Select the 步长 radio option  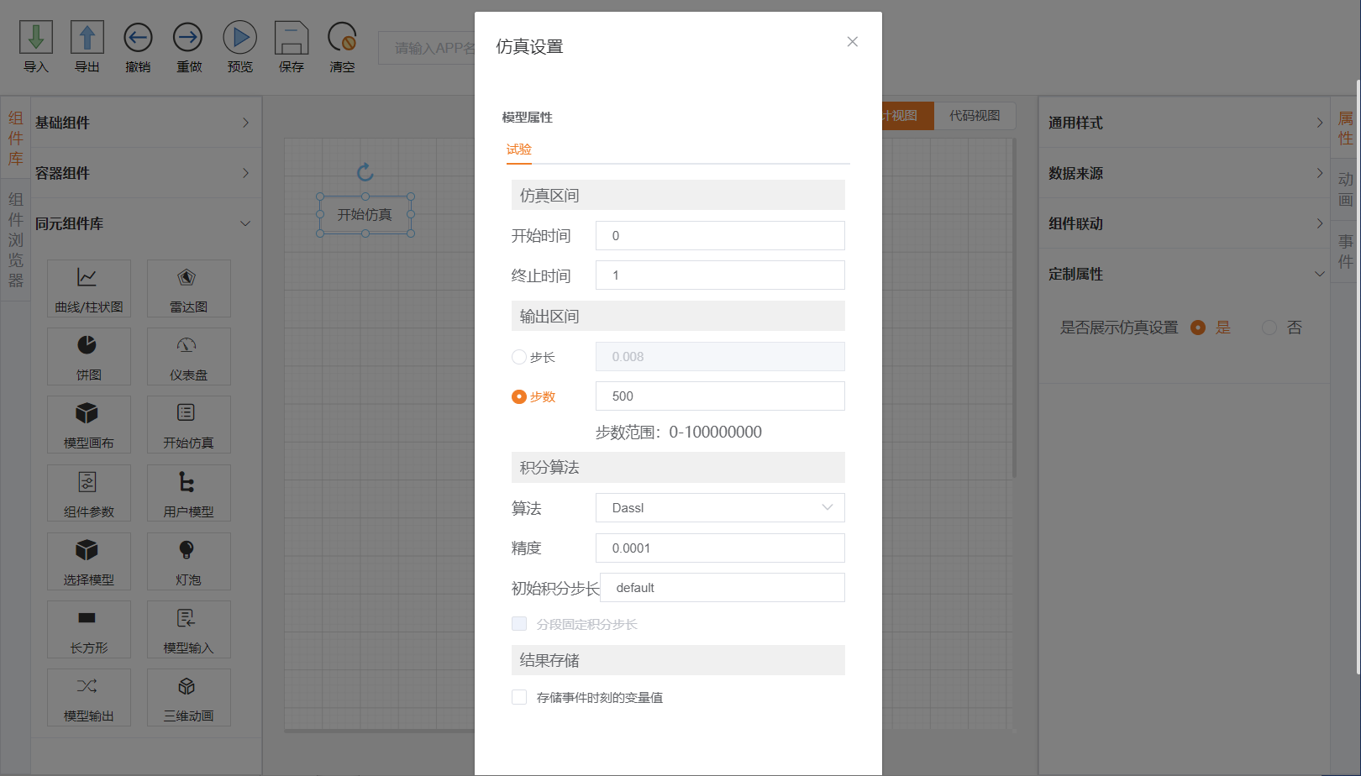[x=519, y=357]
